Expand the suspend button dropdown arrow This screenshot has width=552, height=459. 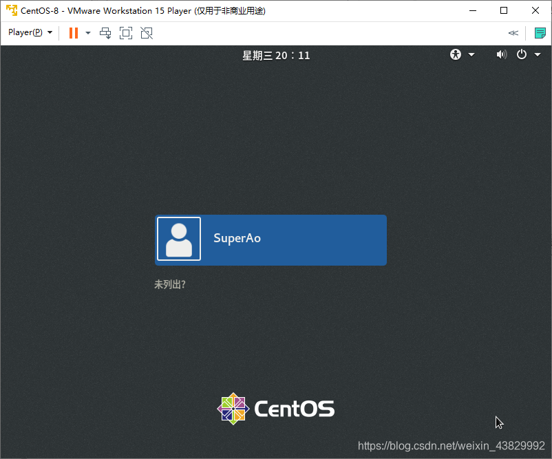[x=87, y=32]
